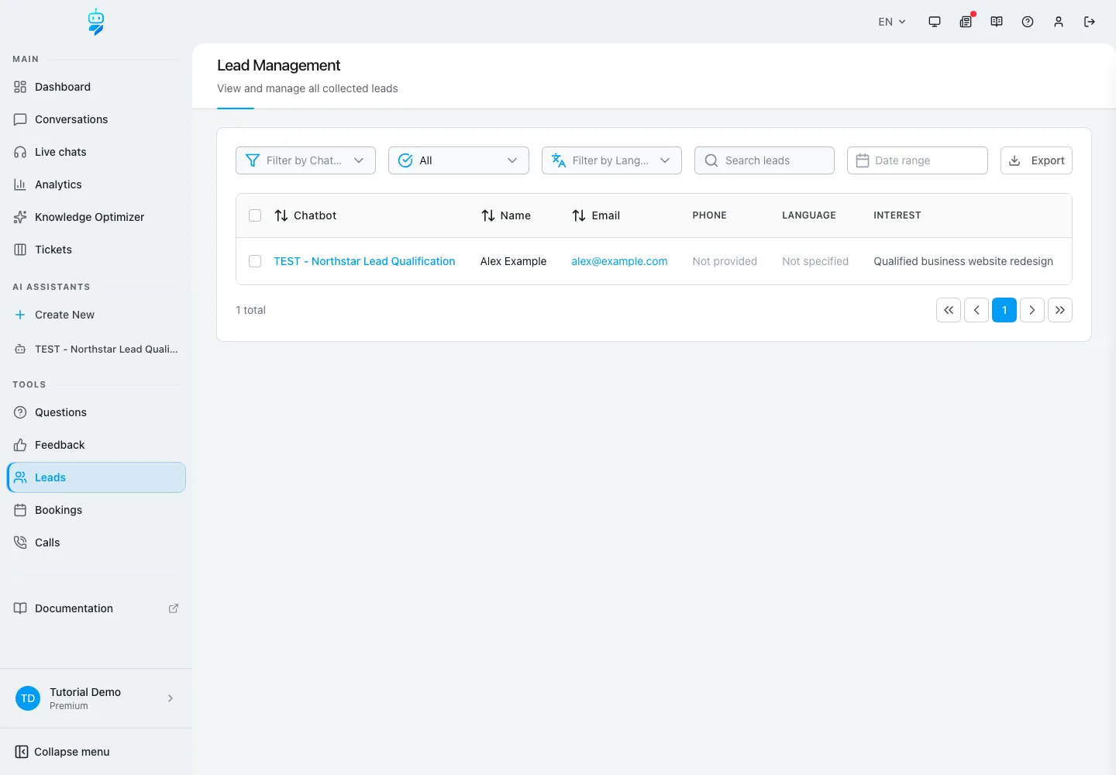Open the Filter by Language dropdown
This screenshot has height=775, width=1116.
[x=611, y=160]
